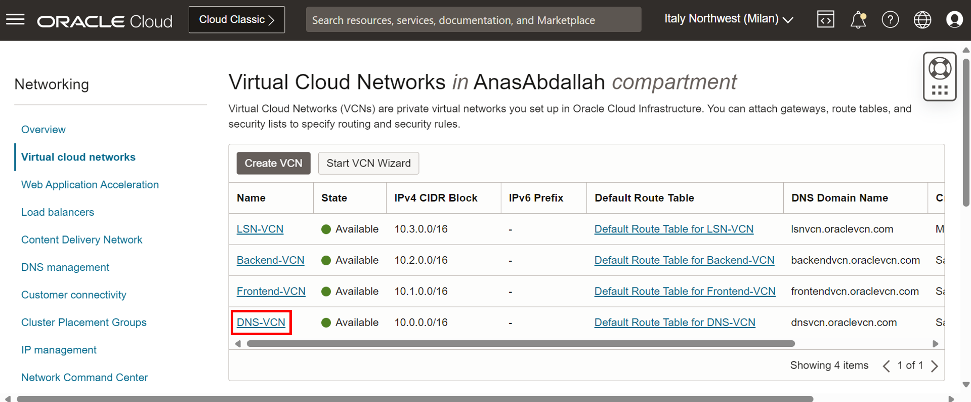Open Web Application Acceleration in sidebar
The image size is (971, 402).
(90, 185)
